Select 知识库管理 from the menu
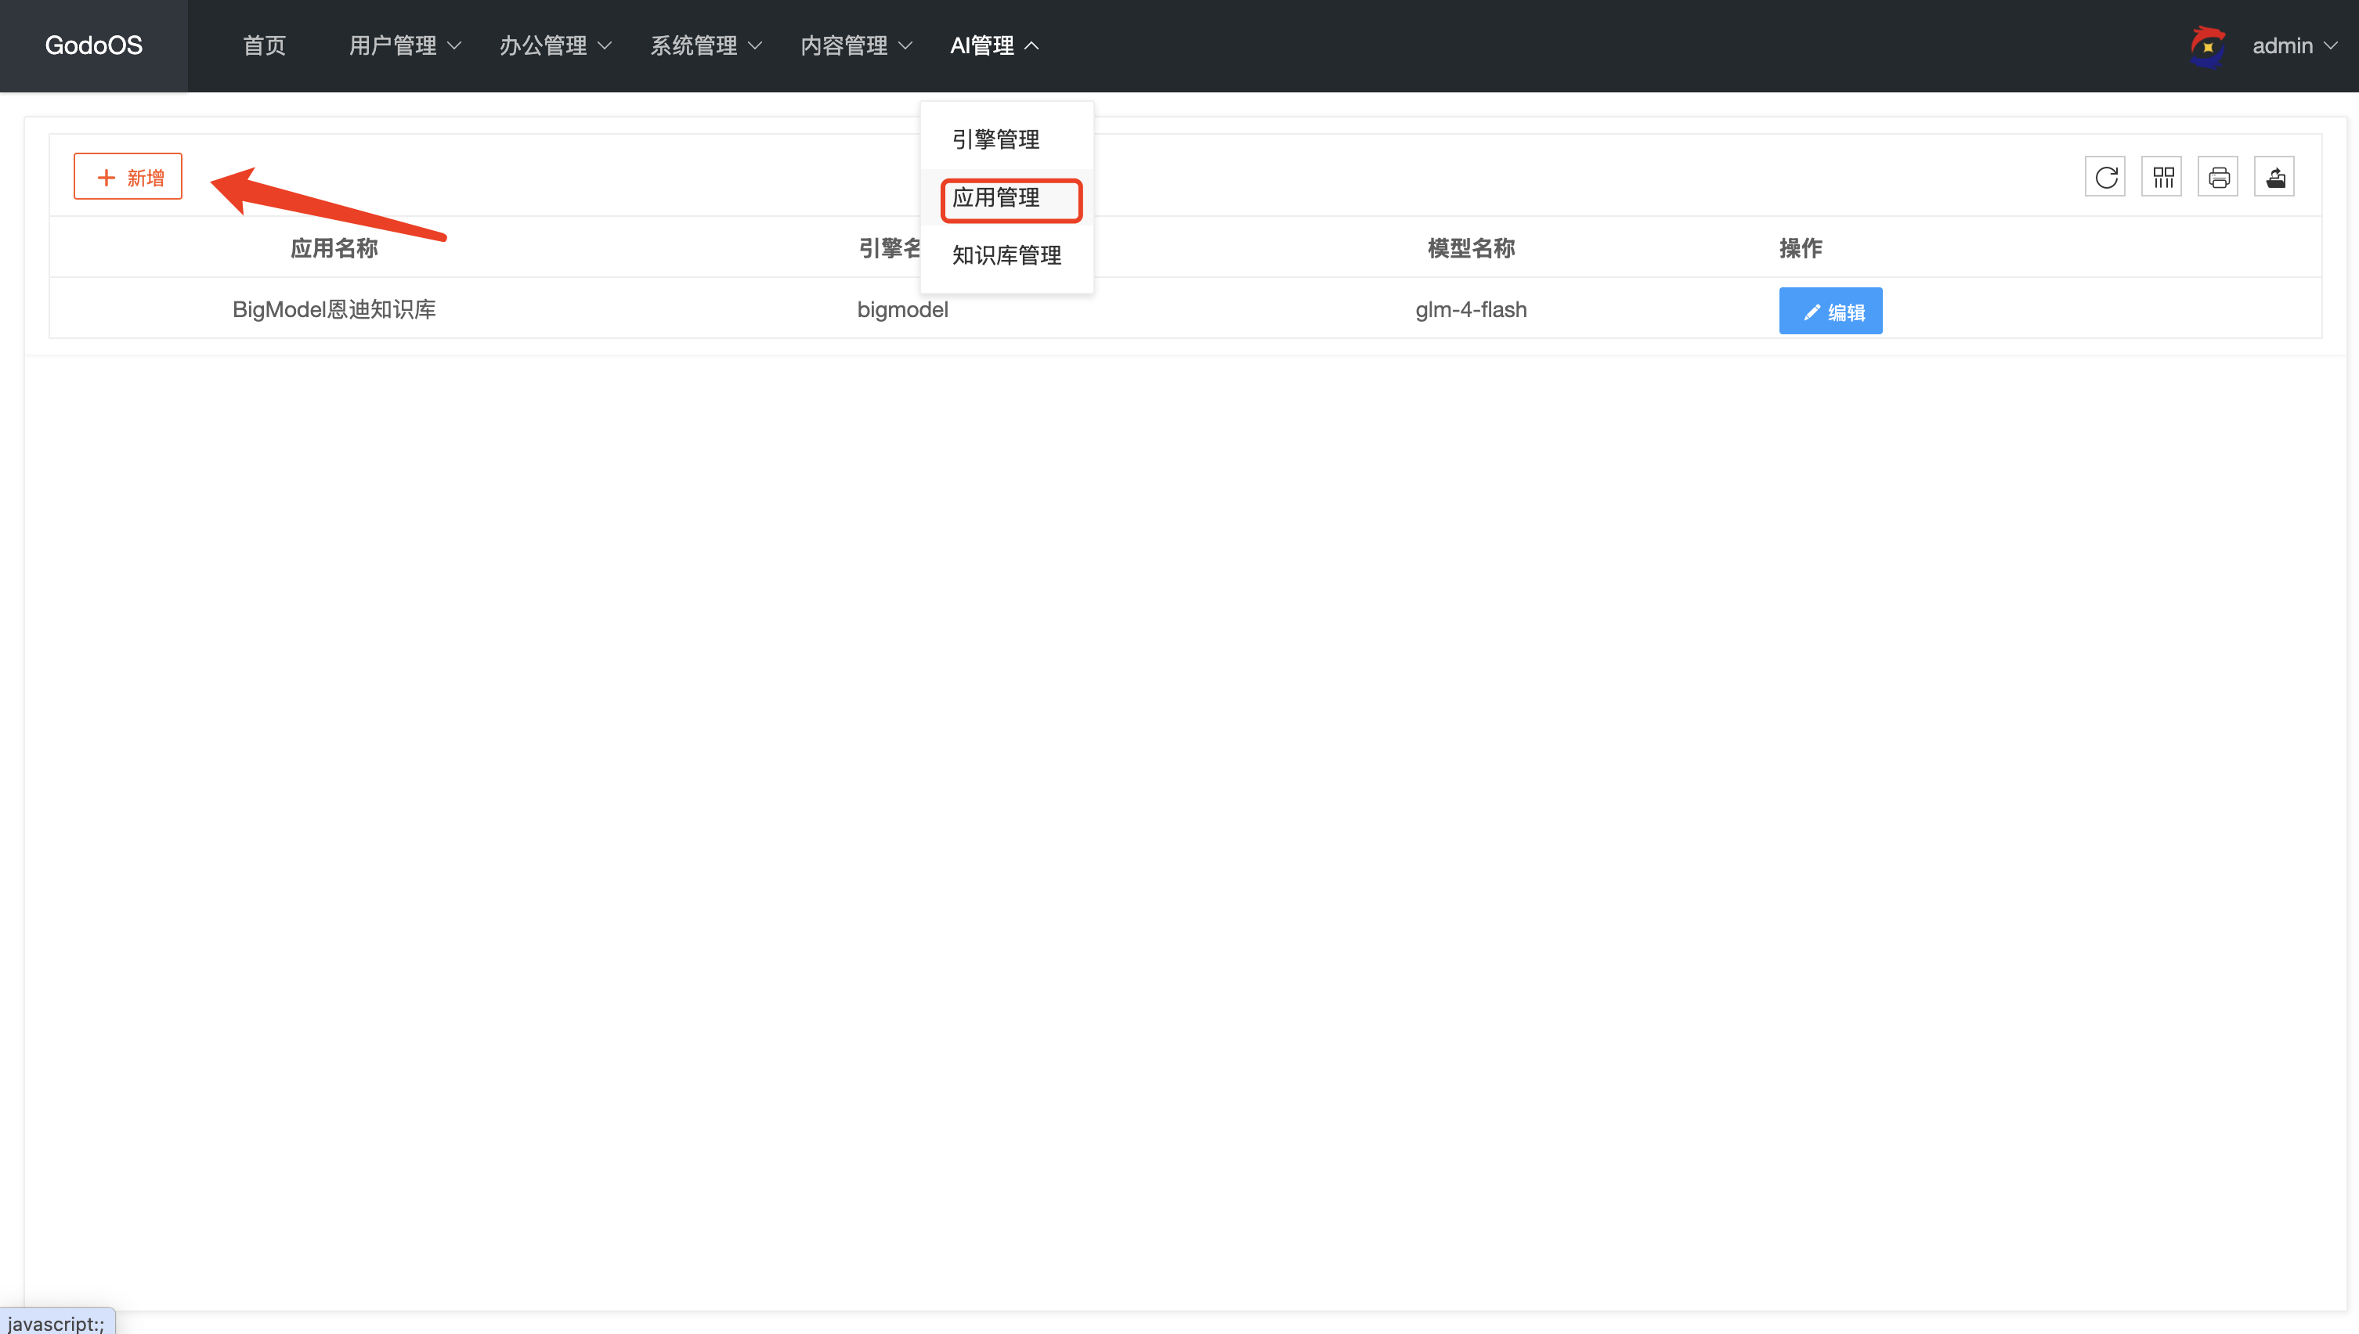The height and width of the screenshot is (1334, 2359). click(1006, 256)
